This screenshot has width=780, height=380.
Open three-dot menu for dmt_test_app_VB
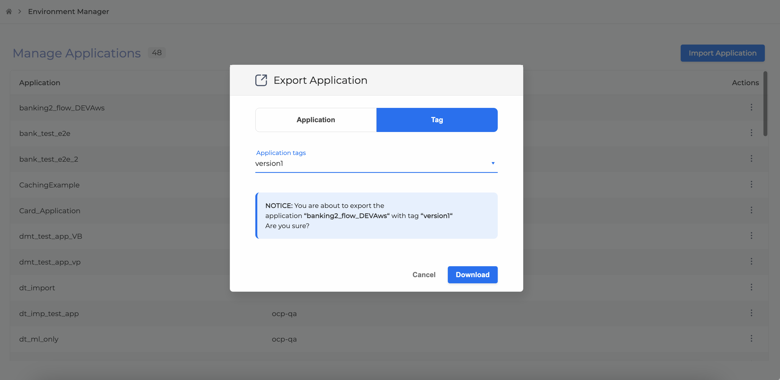tap(751, 236)
